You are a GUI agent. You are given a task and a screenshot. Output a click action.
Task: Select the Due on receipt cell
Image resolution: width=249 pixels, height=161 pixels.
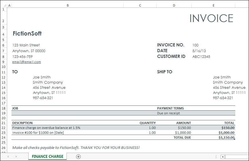169,113
